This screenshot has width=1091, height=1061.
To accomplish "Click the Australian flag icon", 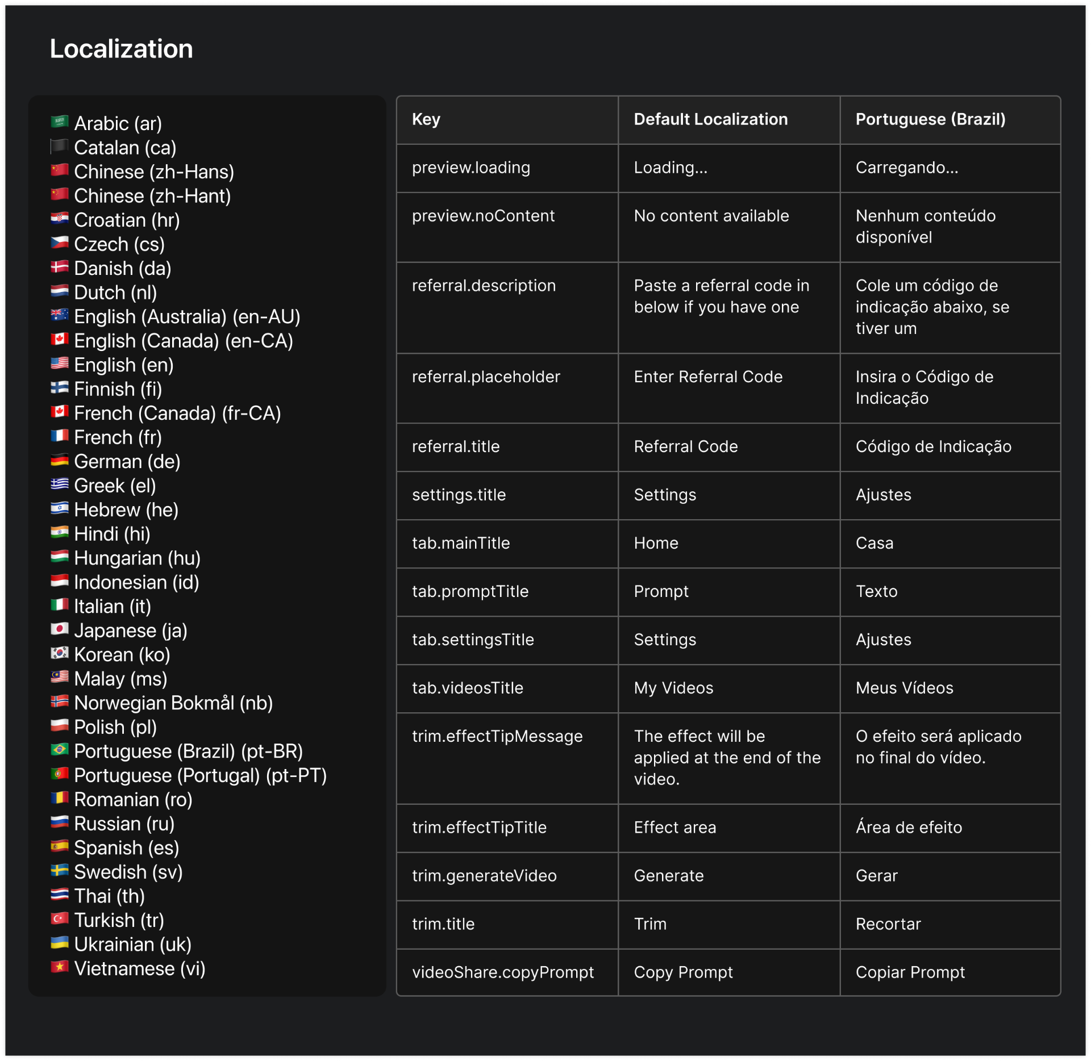I will click(x=59, y=315).
